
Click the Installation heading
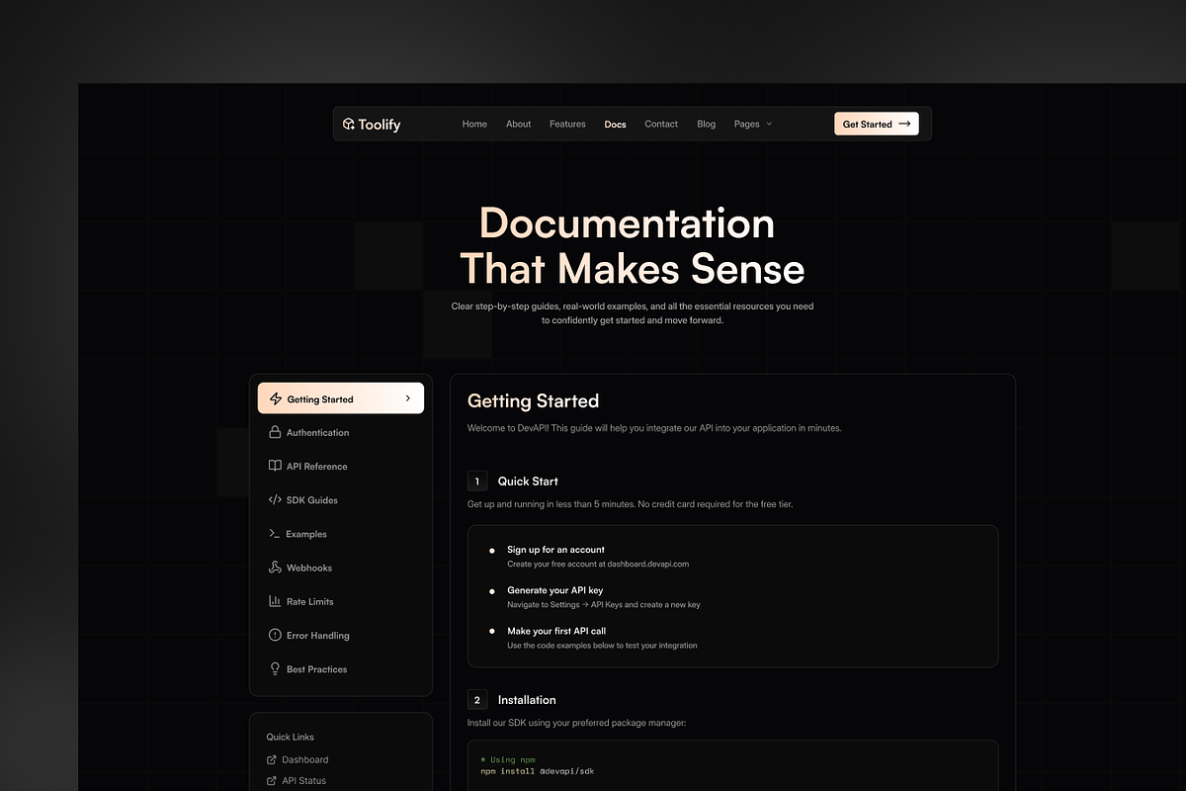[527, 700]
